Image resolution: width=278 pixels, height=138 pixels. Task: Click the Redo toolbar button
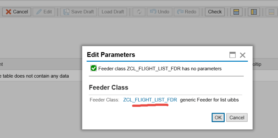pyautogui.click(x=187, y=12)
